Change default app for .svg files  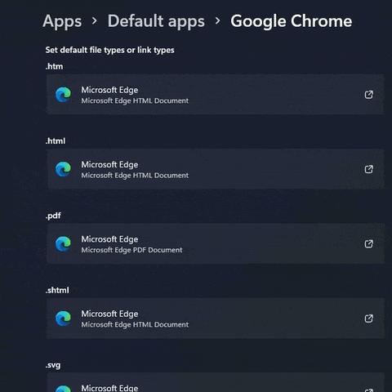(215, 382)
